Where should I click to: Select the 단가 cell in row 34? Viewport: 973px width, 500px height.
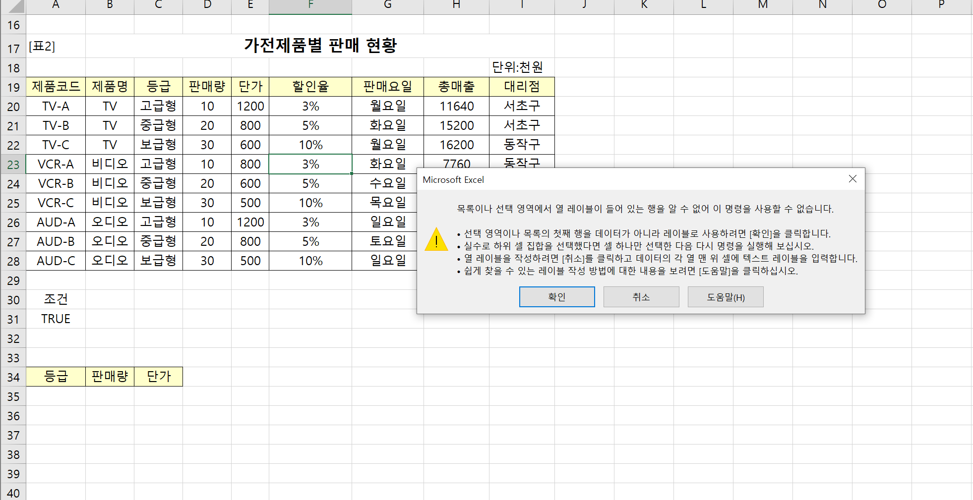tap(158, 377)
